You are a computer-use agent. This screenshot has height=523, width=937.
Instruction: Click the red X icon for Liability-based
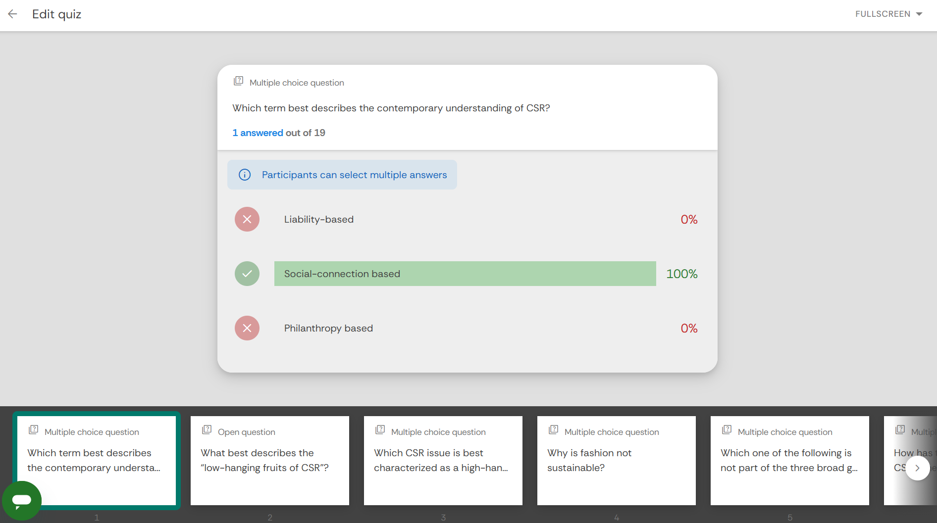pyautogui.click(x=247, y=219)
